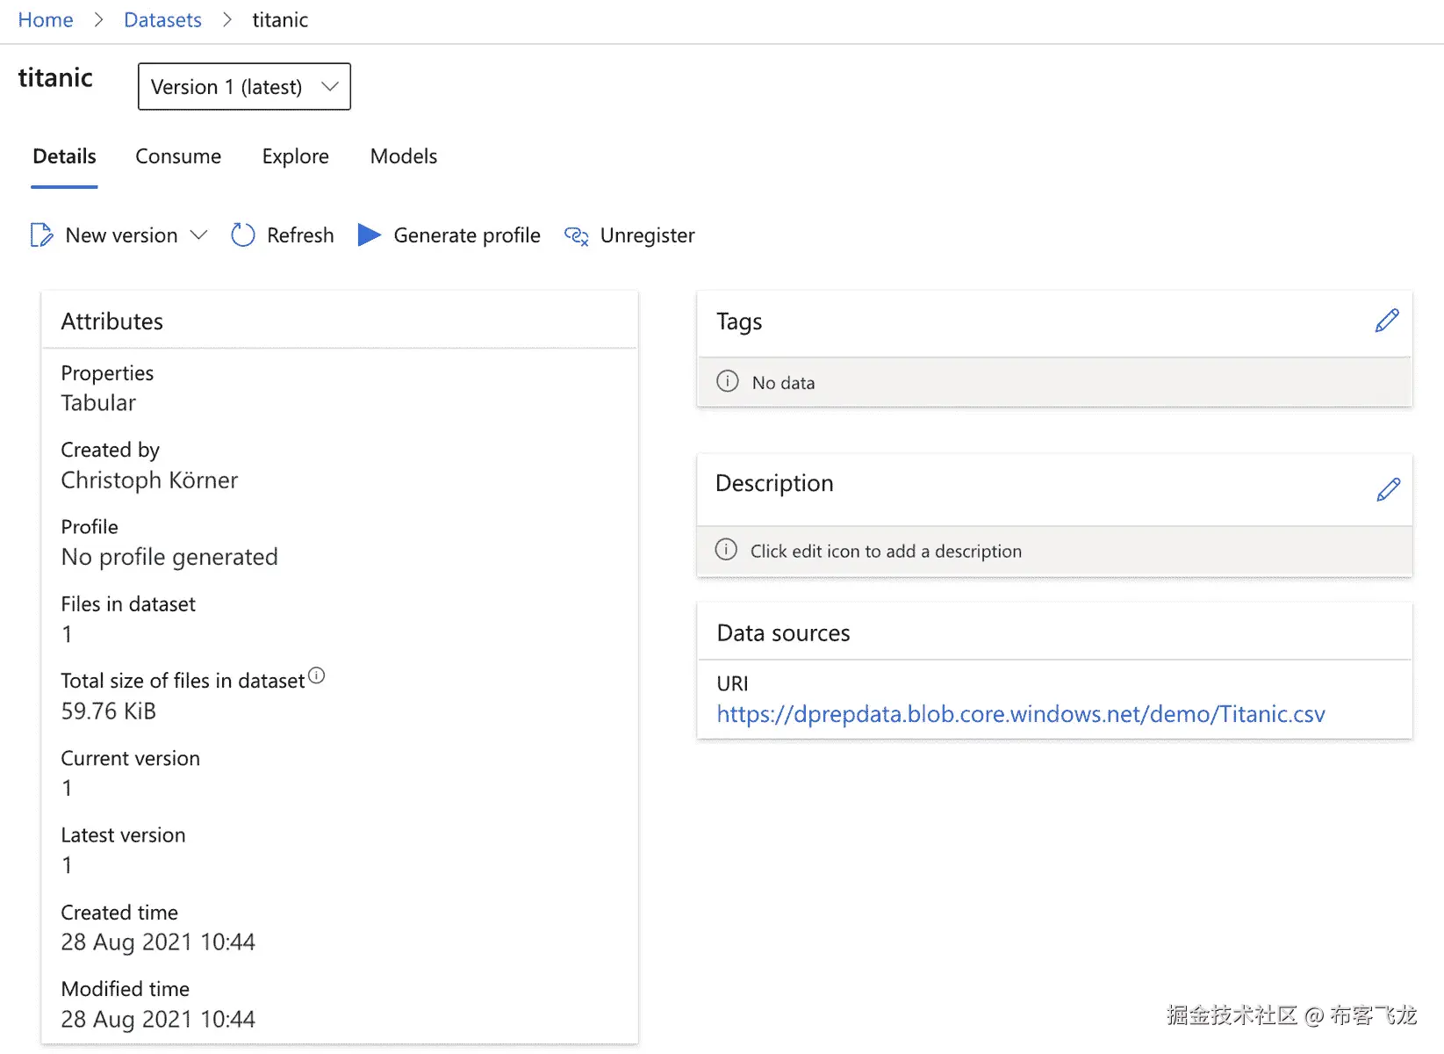Click the Unregister button label
The width and height of the screenshot is (1444, 1054).
click(x=647, y=235)
